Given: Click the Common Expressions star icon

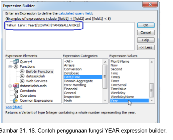Looking at the screenshot, I should [16, 100].
